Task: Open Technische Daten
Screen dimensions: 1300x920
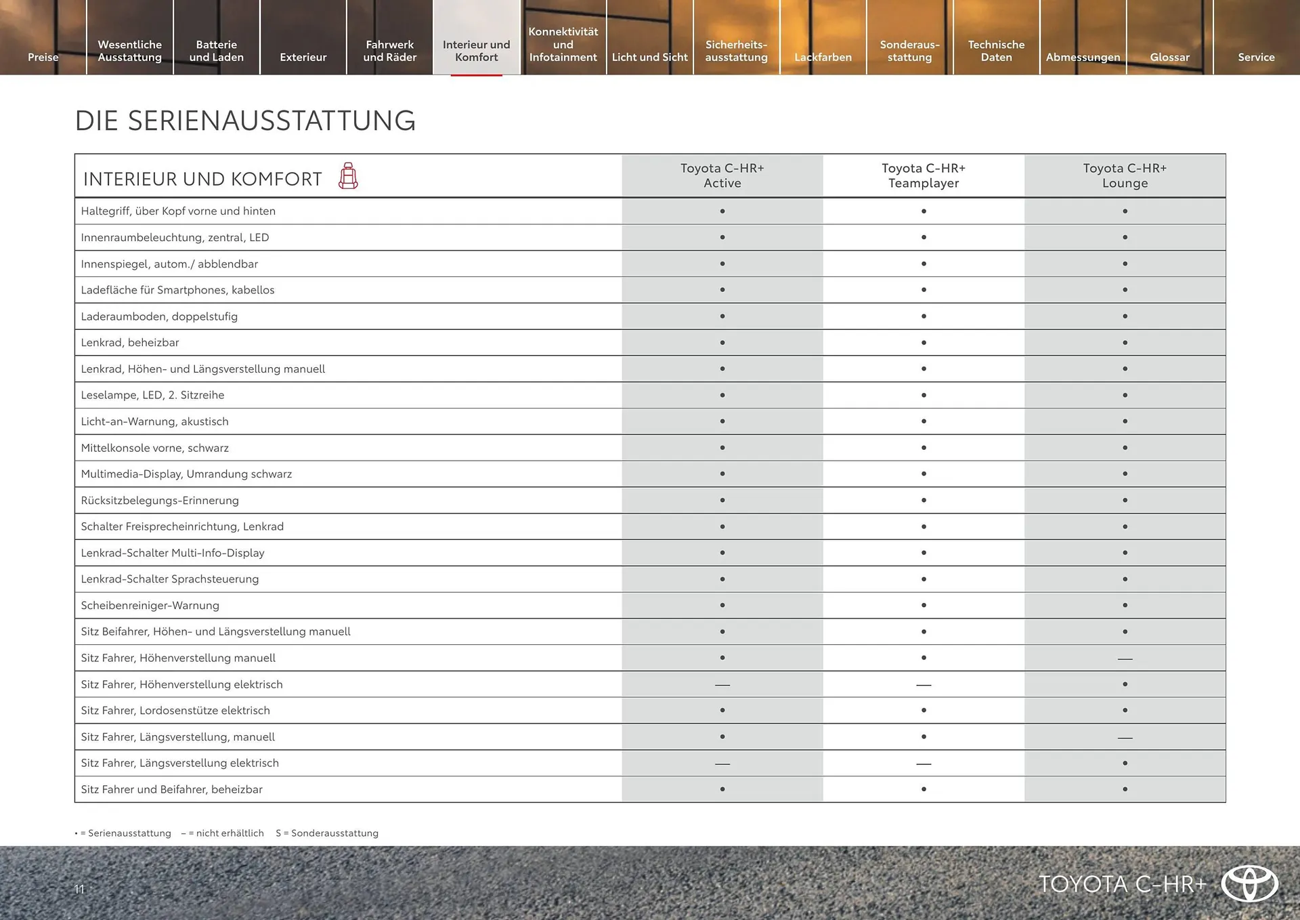Action: click(996, 50)
